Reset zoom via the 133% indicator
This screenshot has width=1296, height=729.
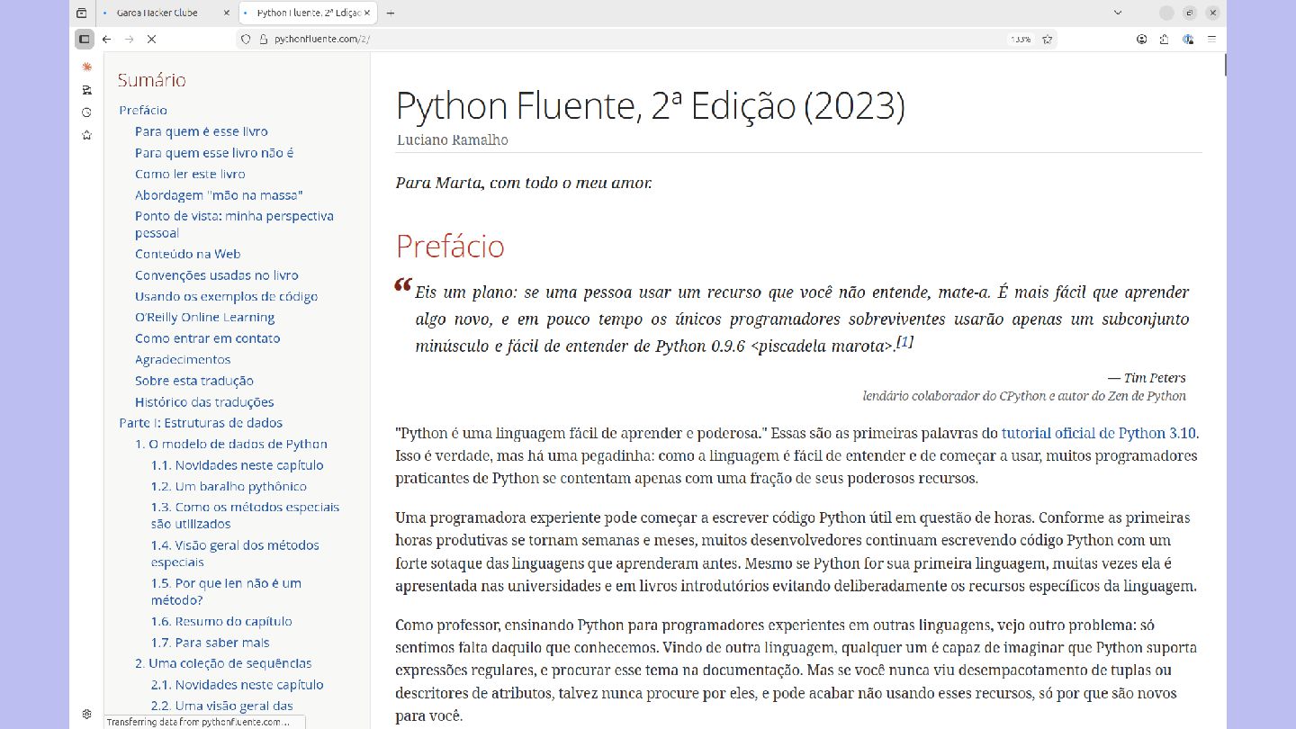click(1021, 40)
